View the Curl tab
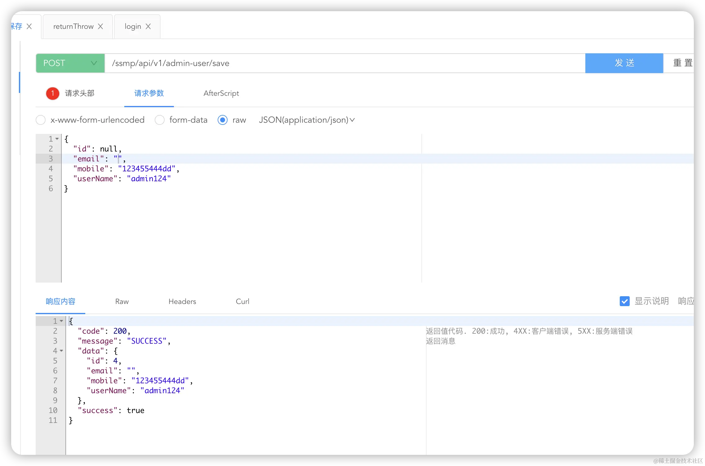Image resolution: width=705 pixels, height=466 pixels. pyautogui.click(x=242, y=301)
